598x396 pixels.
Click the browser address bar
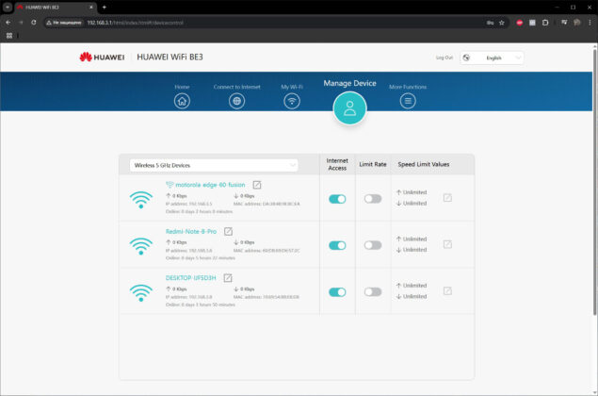267,23
